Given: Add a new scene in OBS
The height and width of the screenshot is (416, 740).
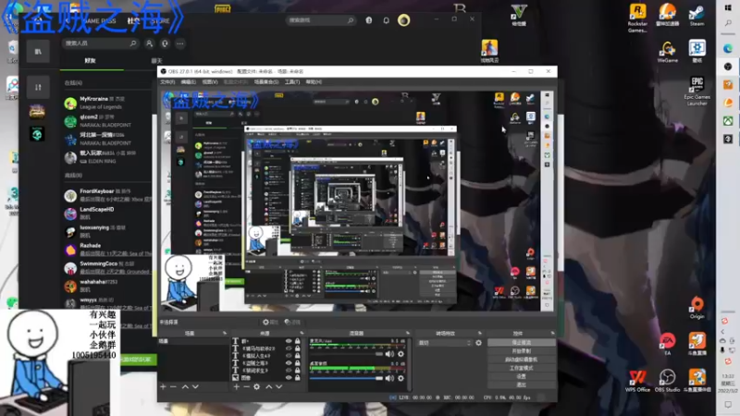Looking at the screenshot, I should tap(164, 386).
